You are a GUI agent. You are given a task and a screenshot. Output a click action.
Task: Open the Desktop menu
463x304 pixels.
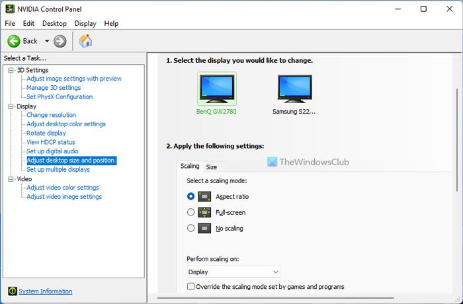(x=54, y=24)
